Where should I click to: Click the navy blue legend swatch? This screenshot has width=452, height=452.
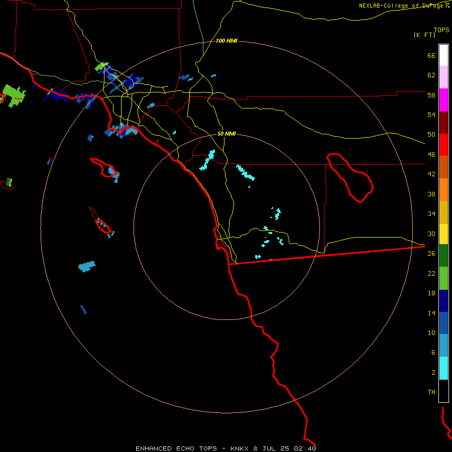click(443, 301)
